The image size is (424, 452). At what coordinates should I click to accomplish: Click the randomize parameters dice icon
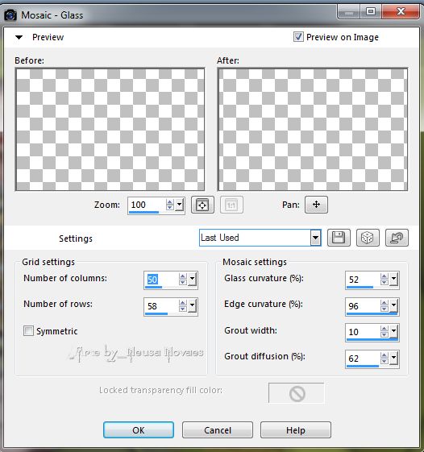(368, 238)
